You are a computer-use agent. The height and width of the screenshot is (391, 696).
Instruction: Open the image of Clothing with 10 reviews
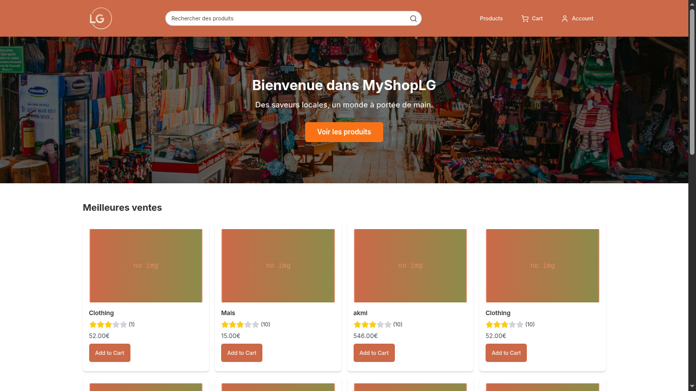[542, 266]
